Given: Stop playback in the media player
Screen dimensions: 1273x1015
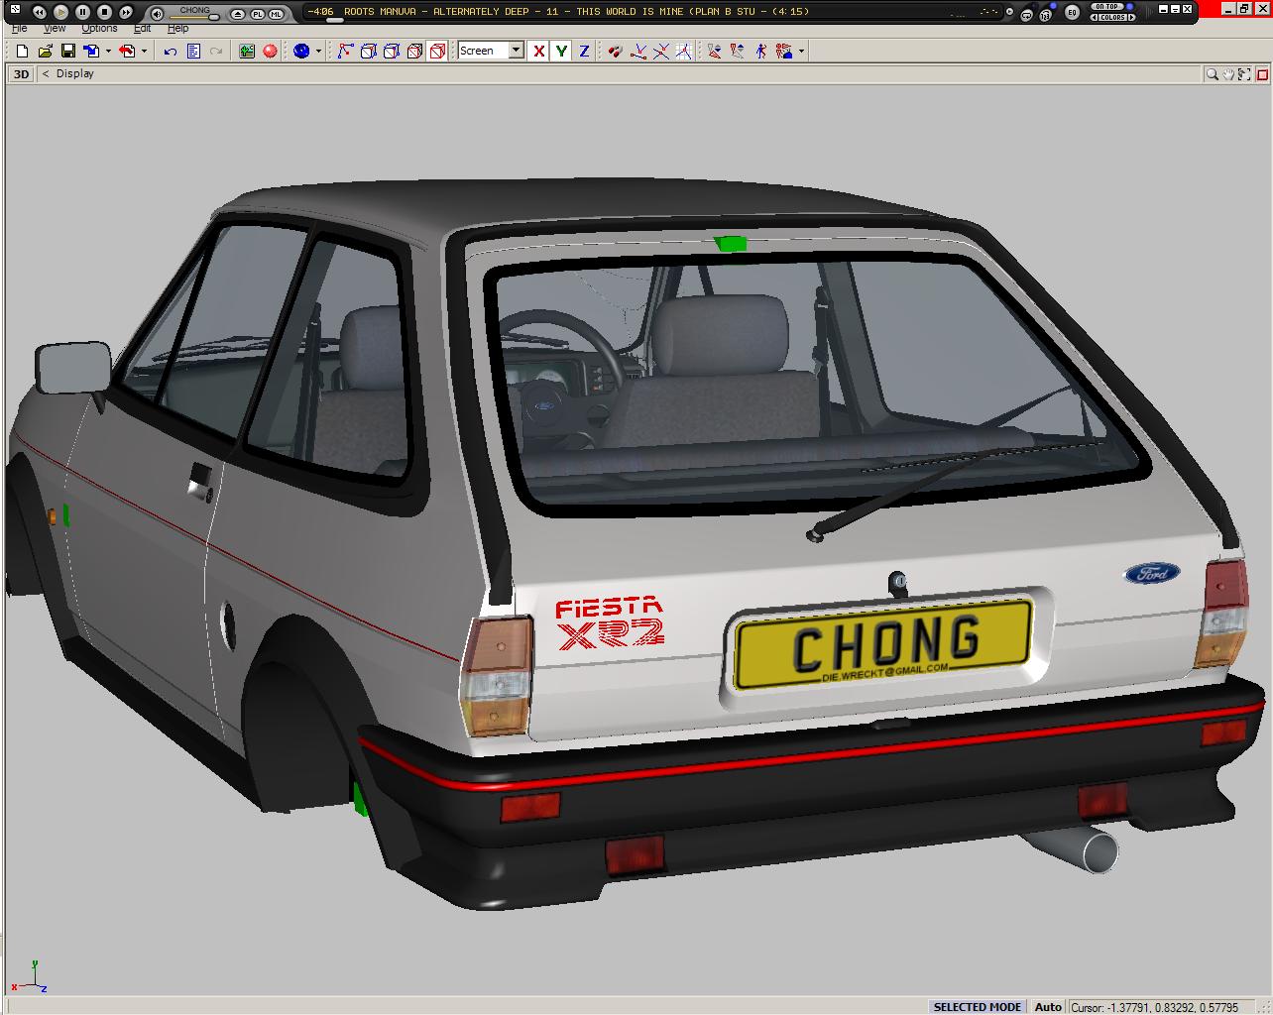Looking at the screenshot, I should pos(104,12).
